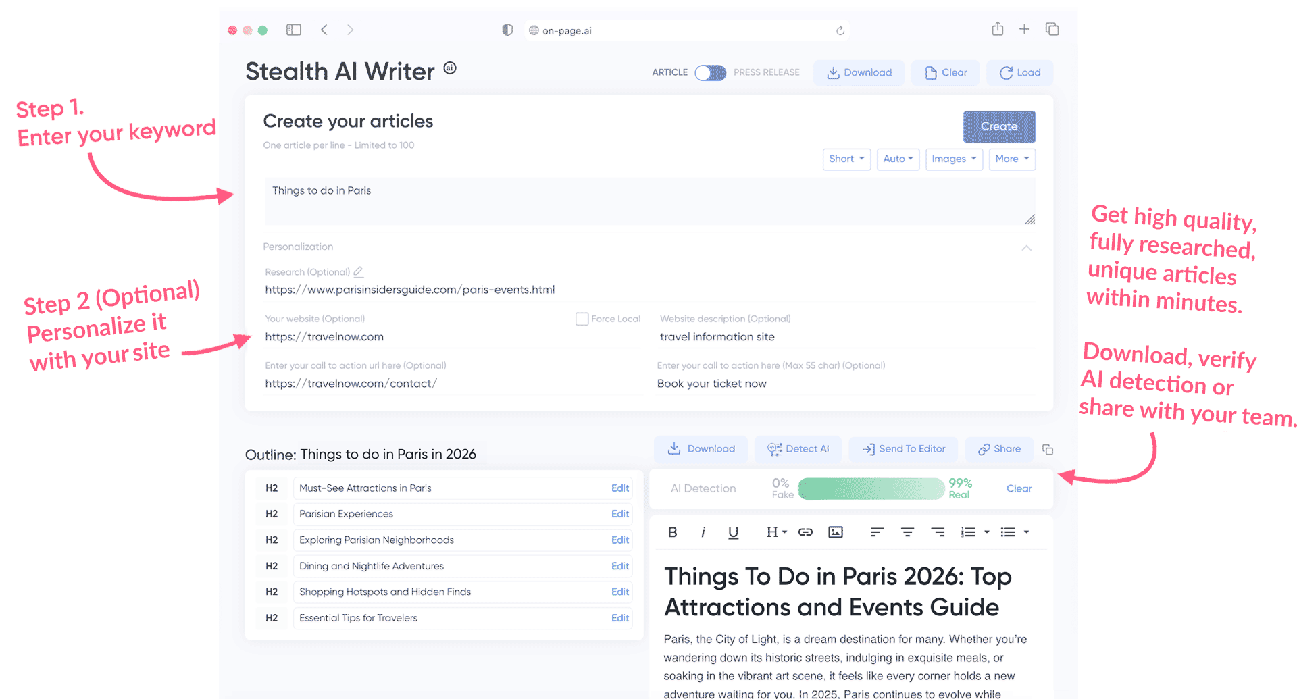
Task: Apply italic formatting in editor toolbar
Action: 703,532
